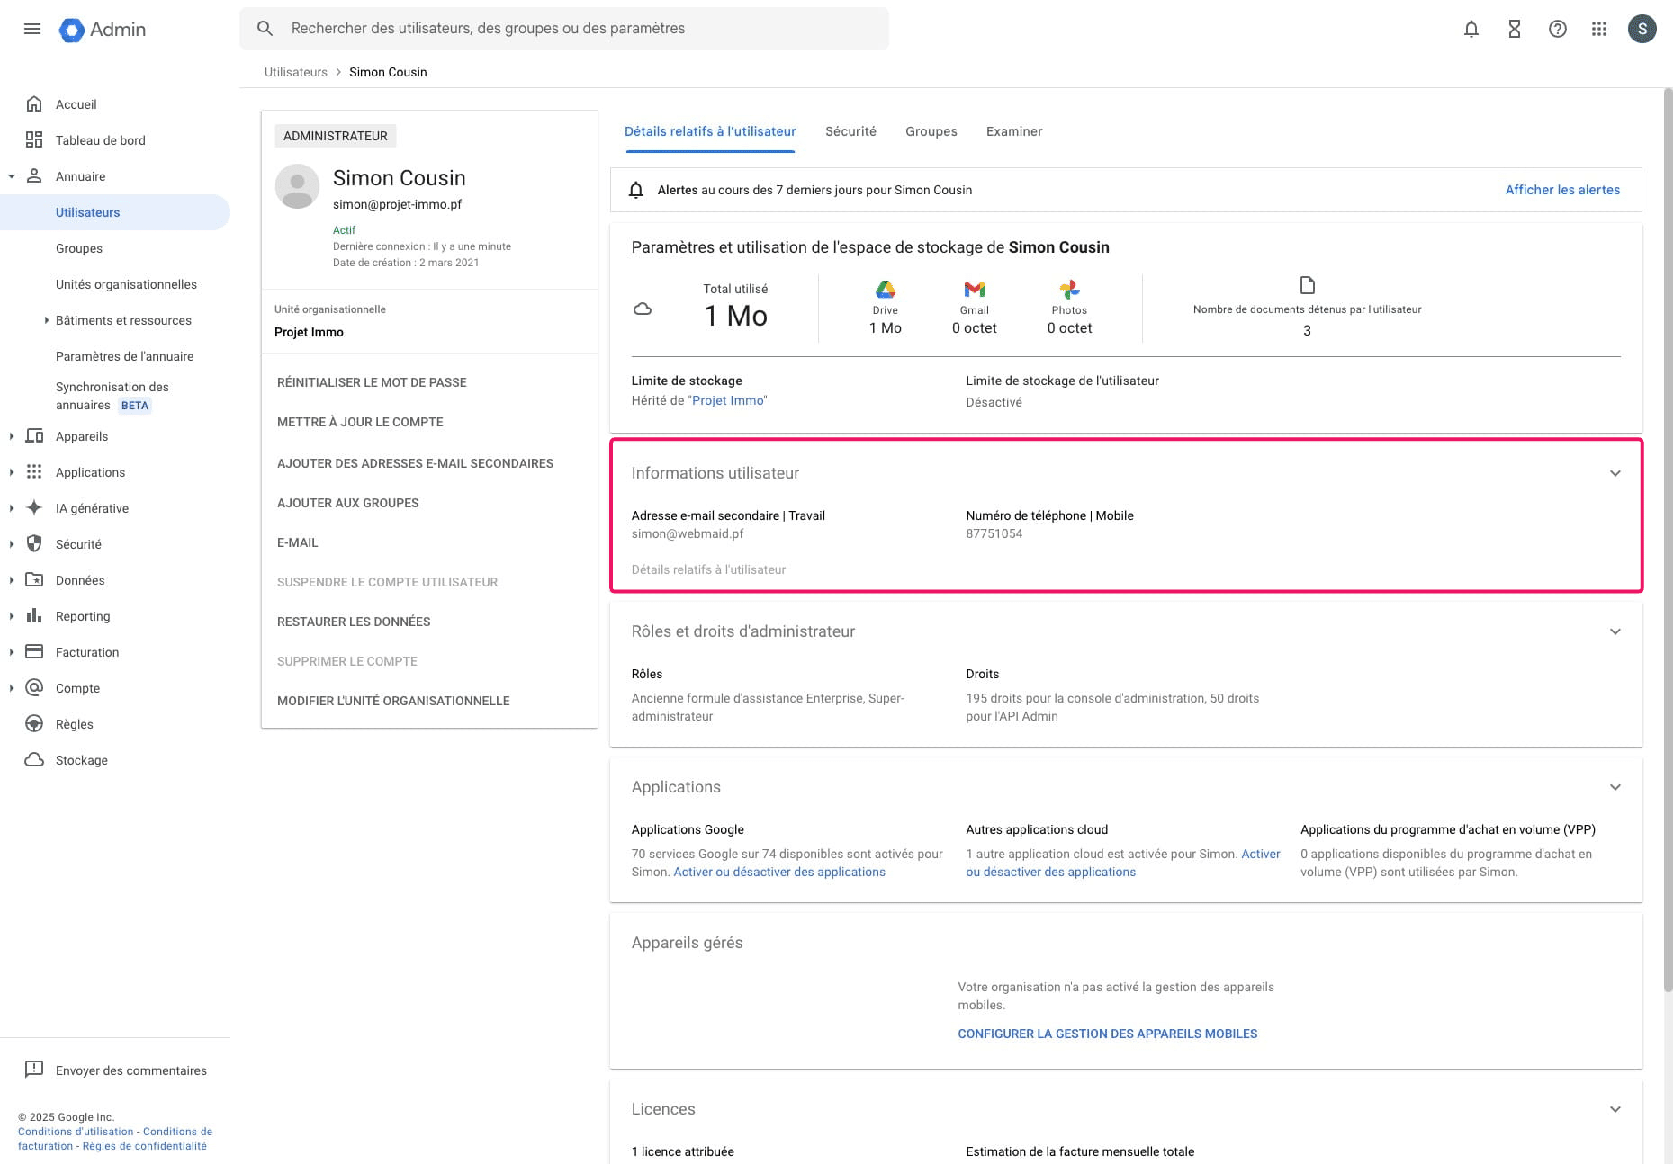The image size is (1673, 1164).
Task: Collapse the Annuaire sidebar section
Action: [12, 176]
